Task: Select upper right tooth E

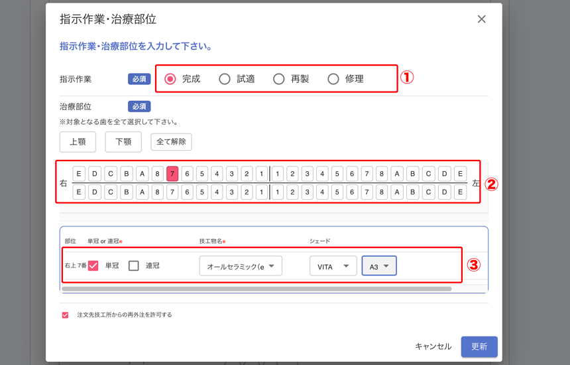Action: click(79, 174)
